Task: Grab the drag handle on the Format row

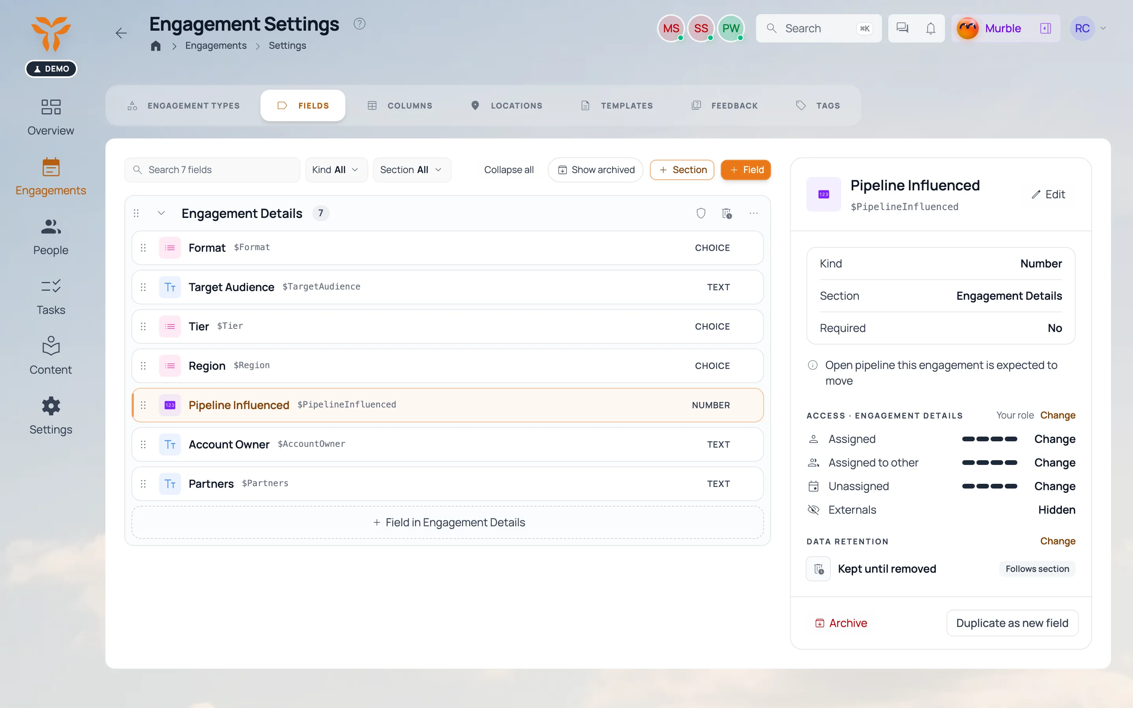Action: coord(143,248)
